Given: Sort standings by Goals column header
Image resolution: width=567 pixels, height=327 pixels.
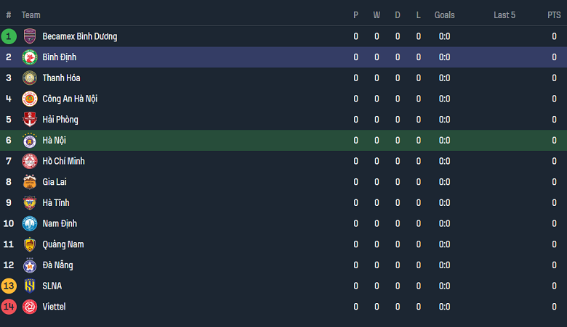Looking at the screenshot, I should [x=444, y=15].
